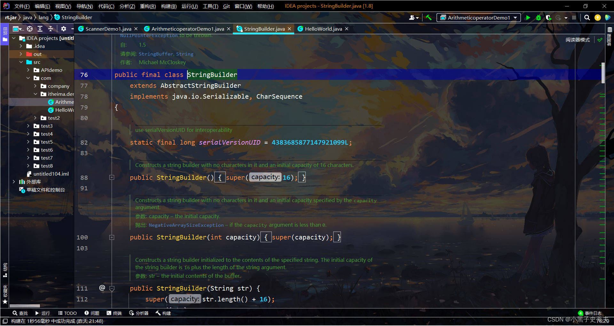The image size is (614, 326).
Task: Open the Find tool window button
Action: (20, 313)
